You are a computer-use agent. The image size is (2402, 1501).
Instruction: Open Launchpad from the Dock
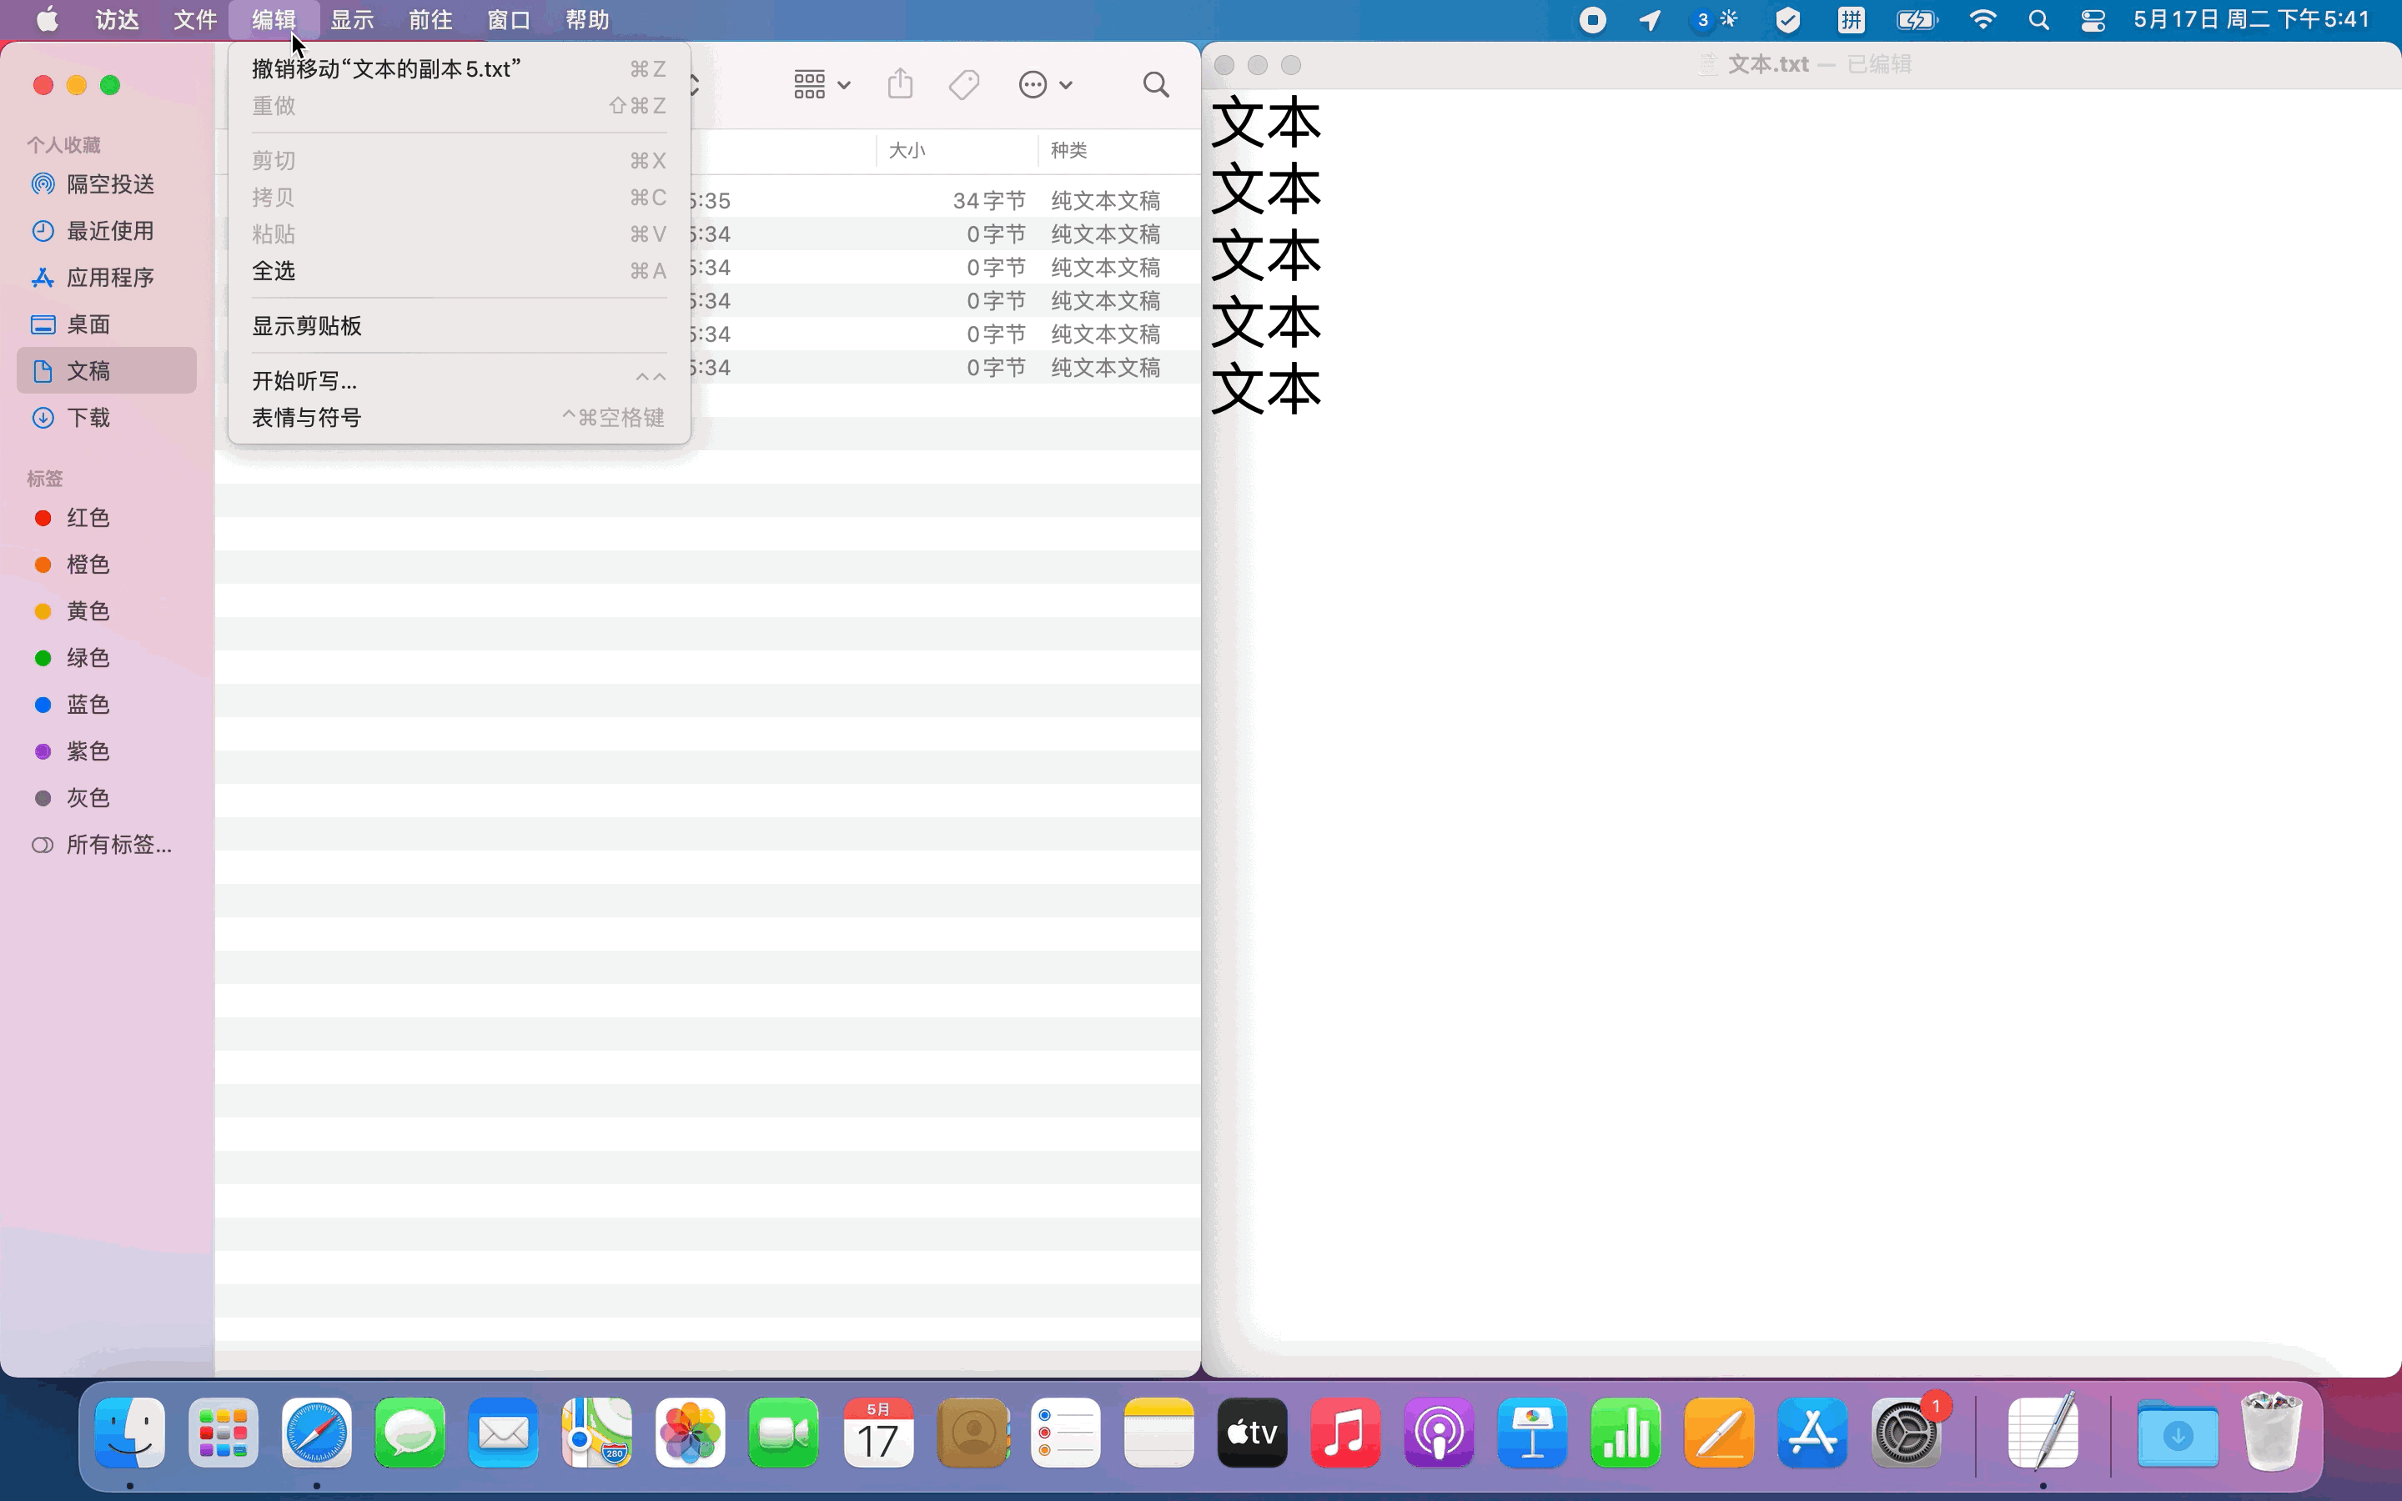[224, 1433]
